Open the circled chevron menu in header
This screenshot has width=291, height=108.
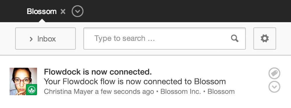78,11
